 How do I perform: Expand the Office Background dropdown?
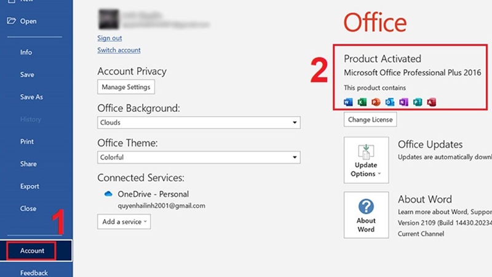(x=199, y=122)
